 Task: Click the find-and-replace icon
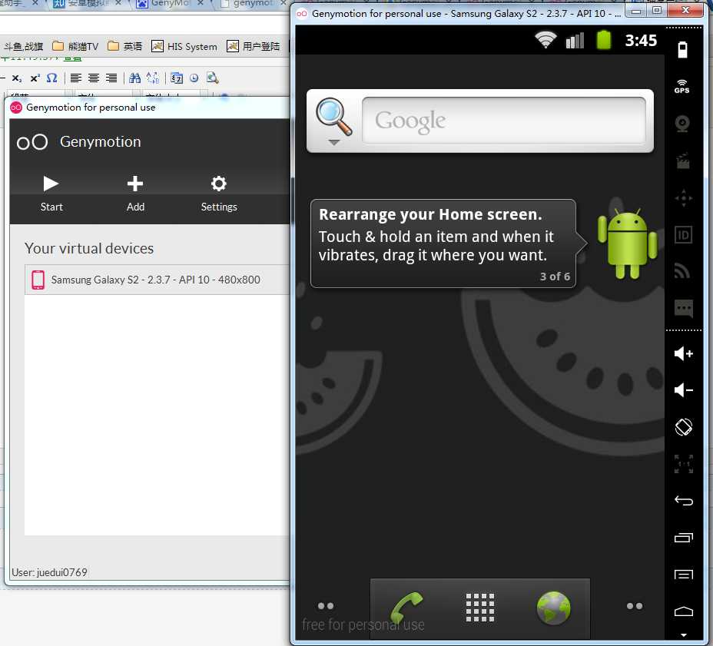coord(153,78)
